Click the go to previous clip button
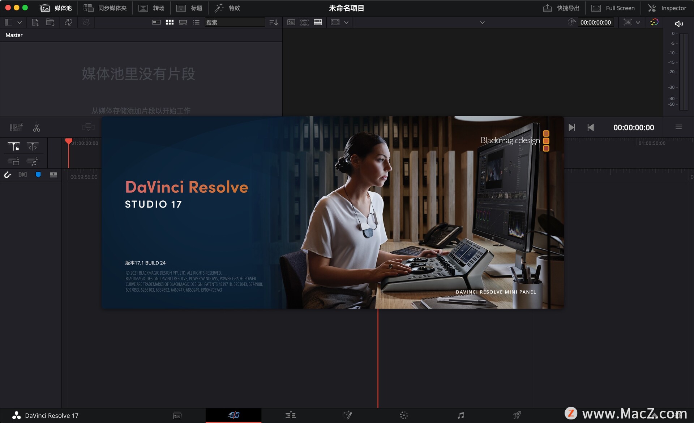Screen dimensions: 694x423 pos(591,127)
